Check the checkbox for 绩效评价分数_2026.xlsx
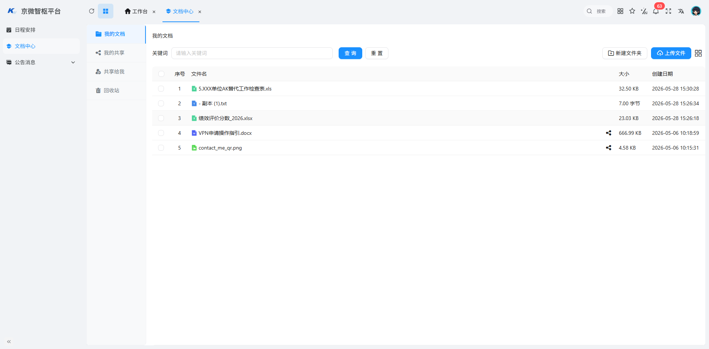This screenshot has width=709, height=349. 161,118
